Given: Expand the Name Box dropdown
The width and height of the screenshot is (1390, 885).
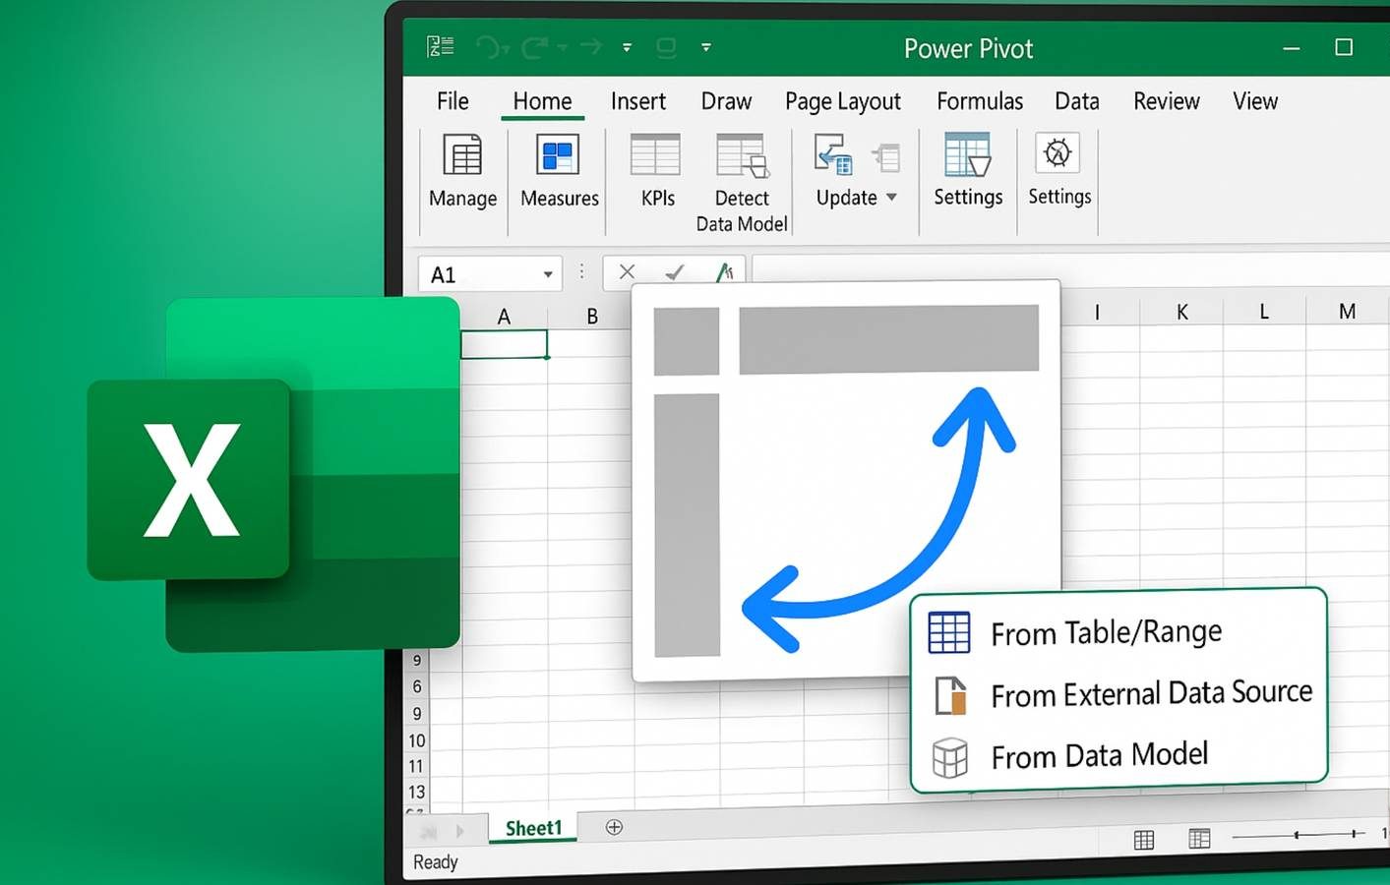Looking at the screenshot, I should (548, 274).
